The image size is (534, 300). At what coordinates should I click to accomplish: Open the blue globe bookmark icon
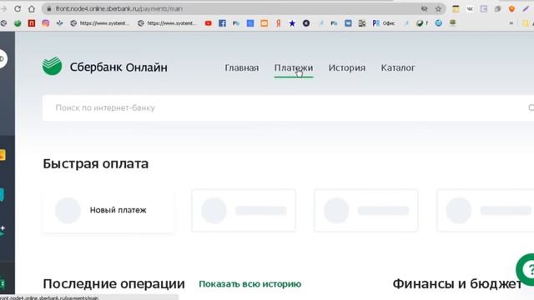click(x=439, y=23)
